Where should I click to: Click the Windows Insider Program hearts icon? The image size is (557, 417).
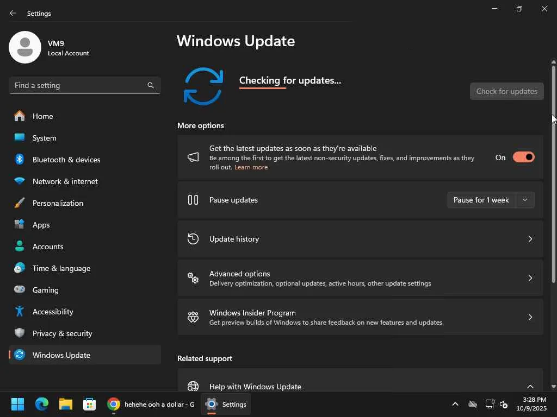click(193, 317)
